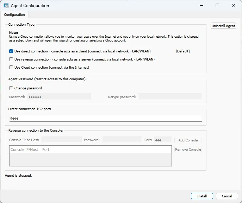Focus the Direct connection TCP port field
This screenshot has height=203, width=242.
106,119
